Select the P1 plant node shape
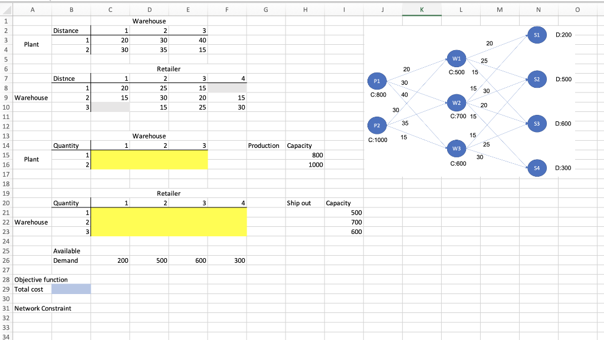The image size is (604, 340). tap(377, 81)
